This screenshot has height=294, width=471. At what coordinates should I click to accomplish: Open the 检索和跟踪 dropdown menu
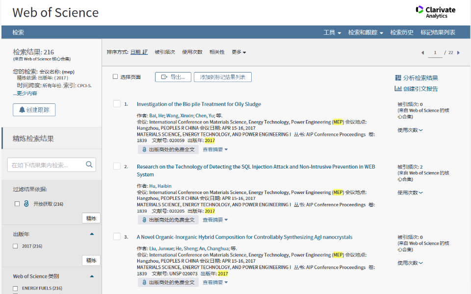click(366, 32)
